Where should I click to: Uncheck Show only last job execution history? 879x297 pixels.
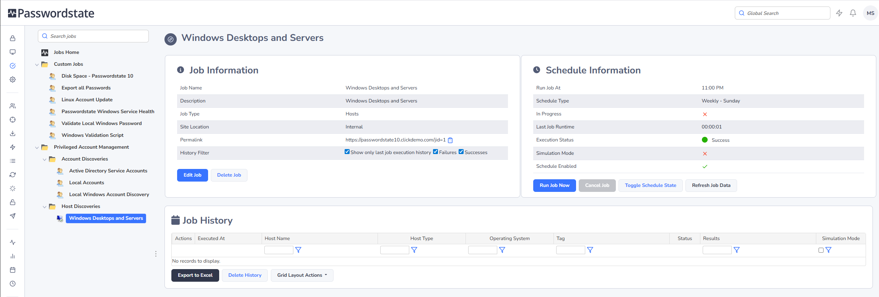click(347, 152)
